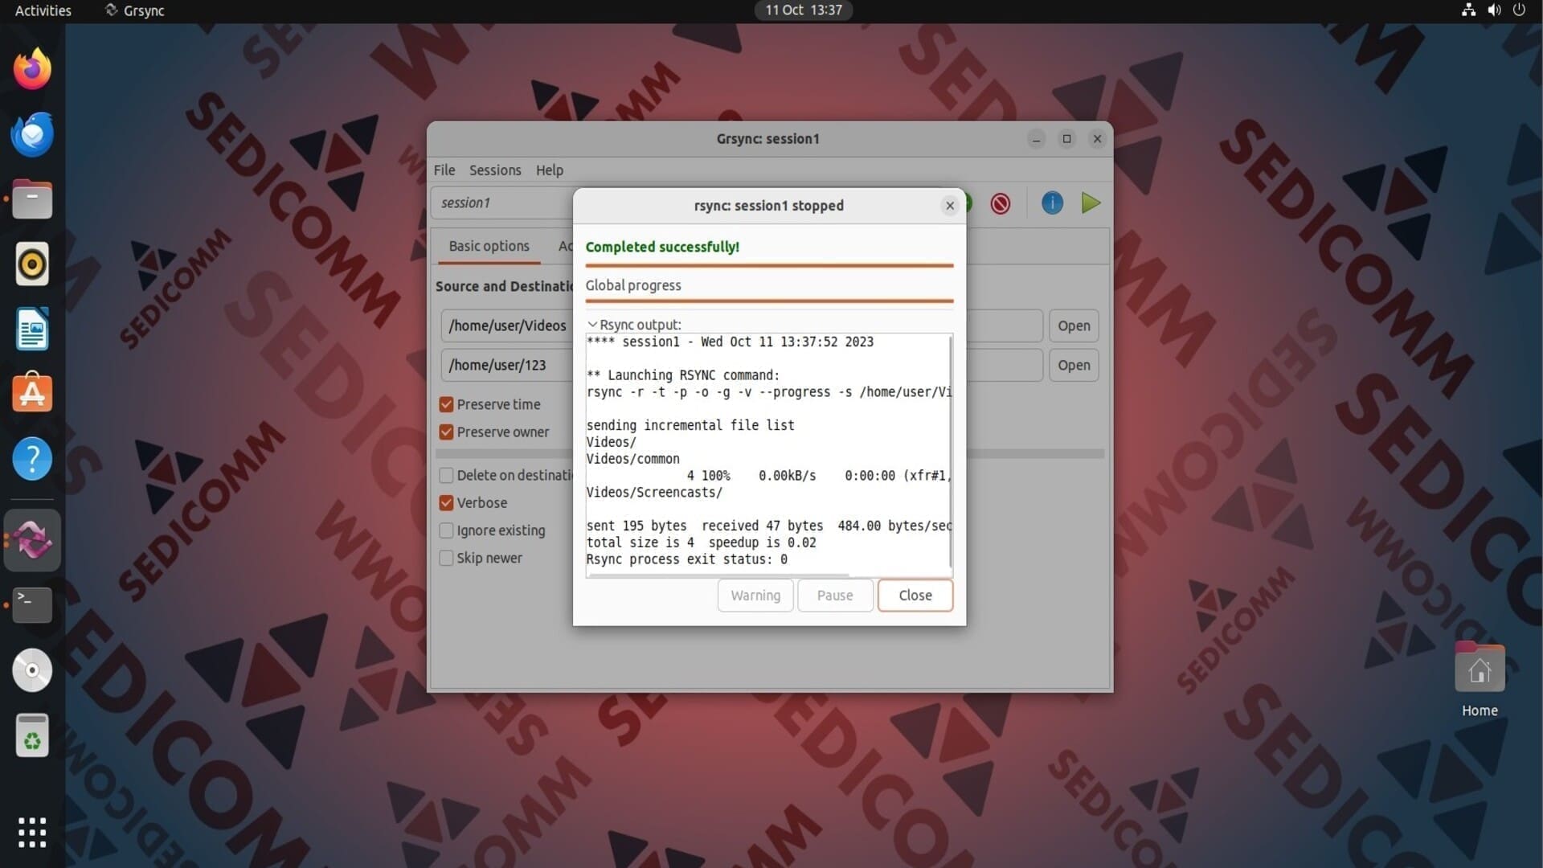Viewport: 1543px width, 868px height.
Task: Launch LibreOffice Writer from dock
Action: 32,329
